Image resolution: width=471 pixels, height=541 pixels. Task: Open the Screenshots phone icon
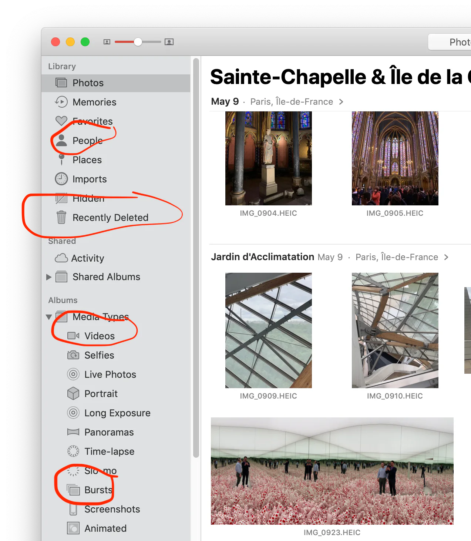73,509
